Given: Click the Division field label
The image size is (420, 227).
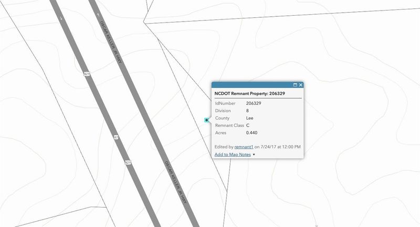Looking at the screenshot, I should tap(223, 111).
